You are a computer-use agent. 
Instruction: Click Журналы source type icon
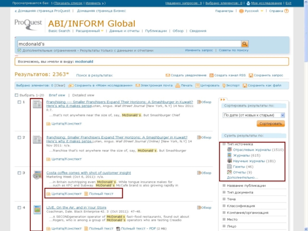(229, 155)
